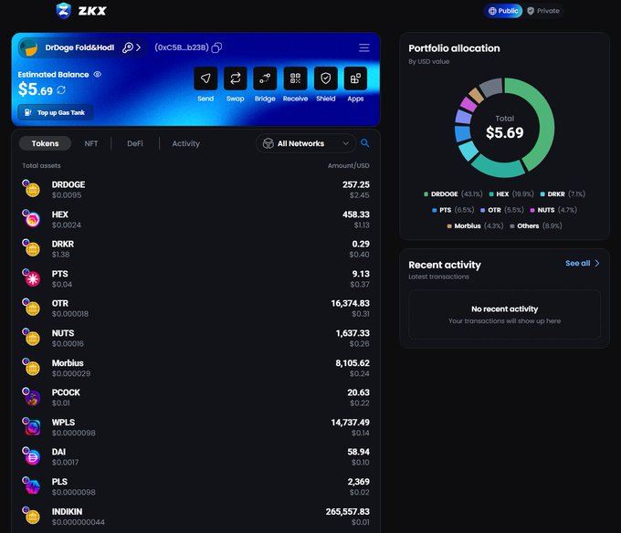621x533 pixels.
Task: Click the Morbius token name
Action: (68, 363)
